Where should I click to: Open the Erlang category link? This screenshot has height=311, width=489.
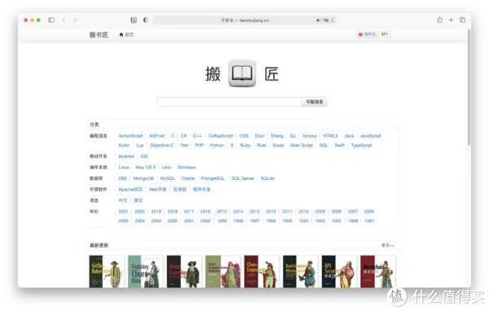[x=277, y=136]
